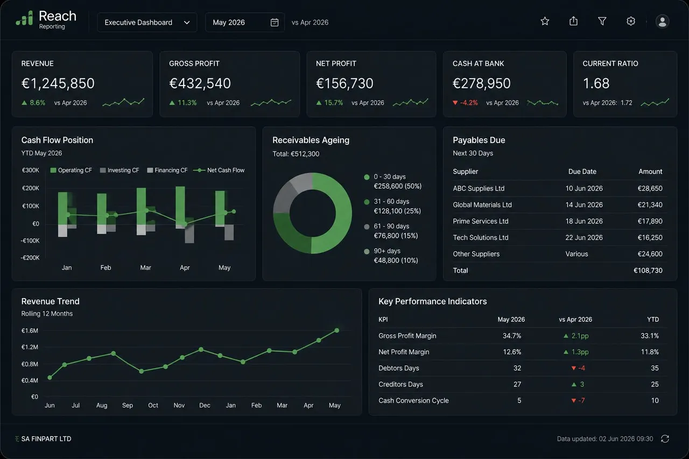Screen dimensions: 689x459
Task: Star this dashboard as favorite
Action: click(x=545, y=21)
